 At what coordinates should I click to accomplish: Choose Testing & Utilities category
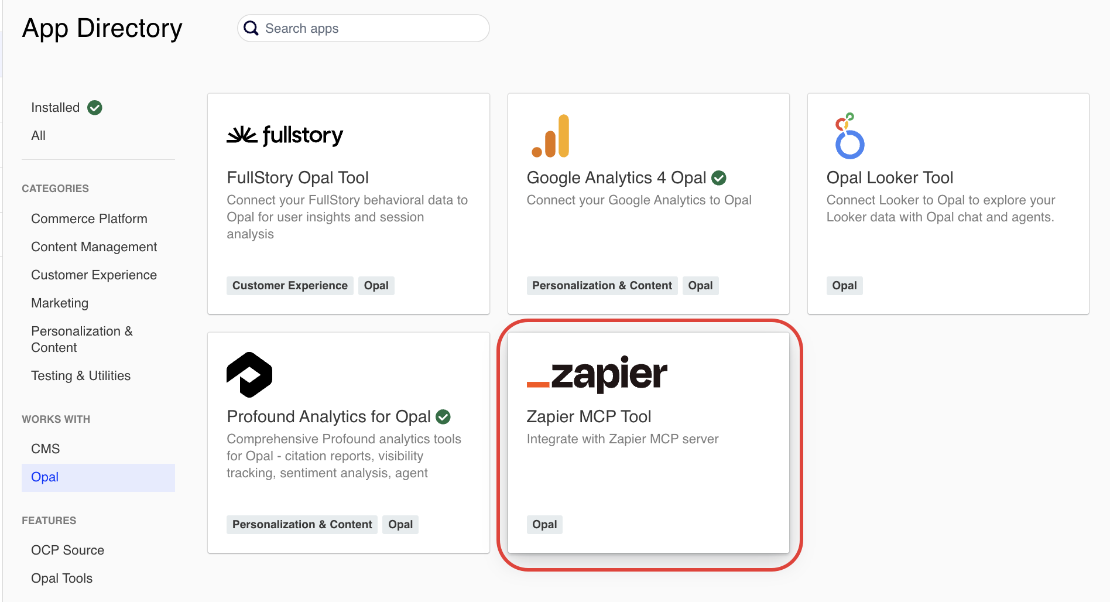(81, 375)
